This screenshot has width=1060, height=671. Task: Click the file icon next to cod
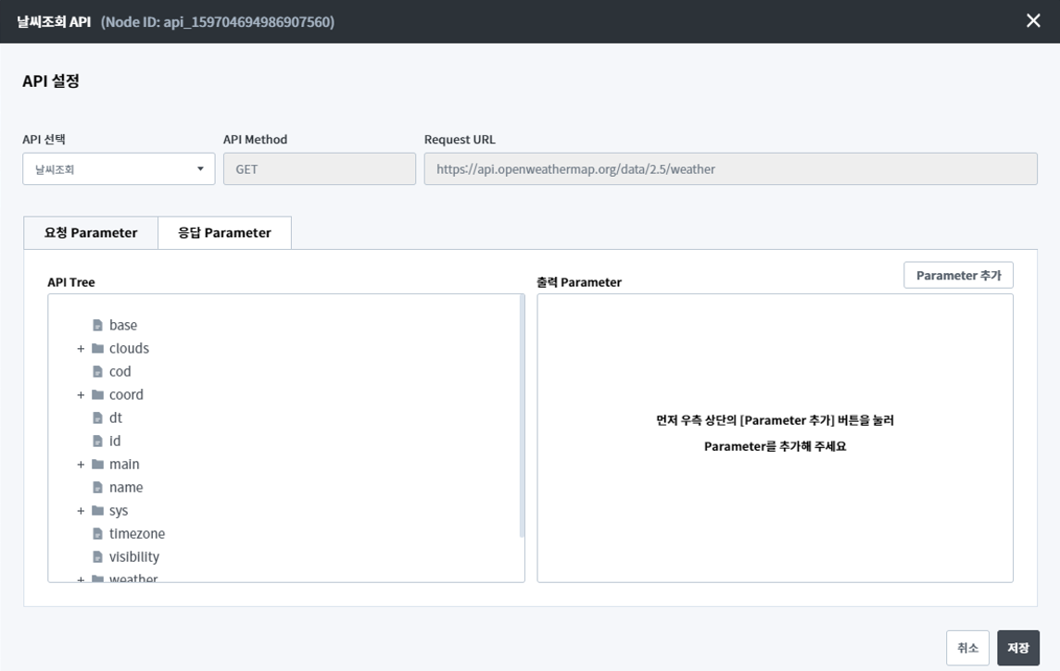coord(97,372)
